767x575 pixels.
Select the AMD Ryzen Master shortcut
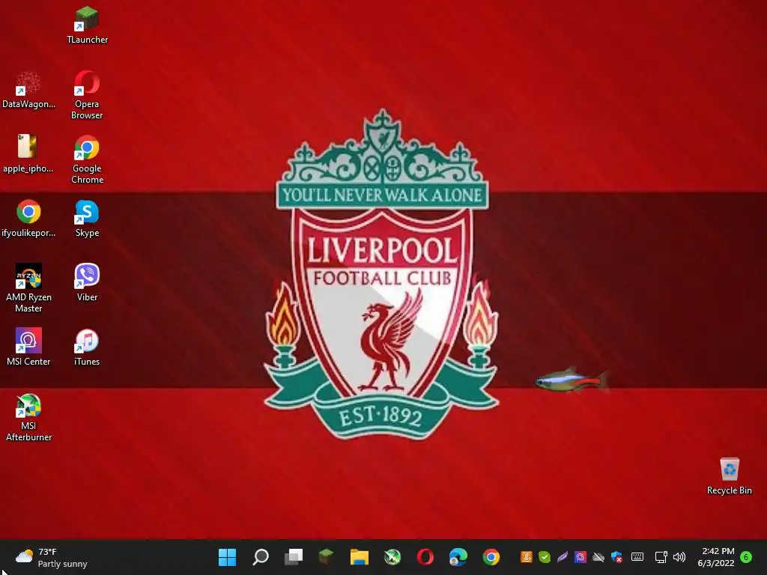point(28,288)
